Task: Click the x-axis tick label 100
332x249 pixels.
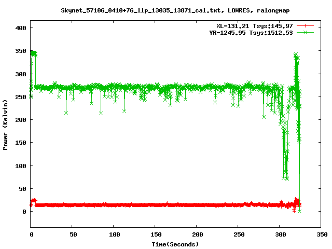Action: pos(115,234)
